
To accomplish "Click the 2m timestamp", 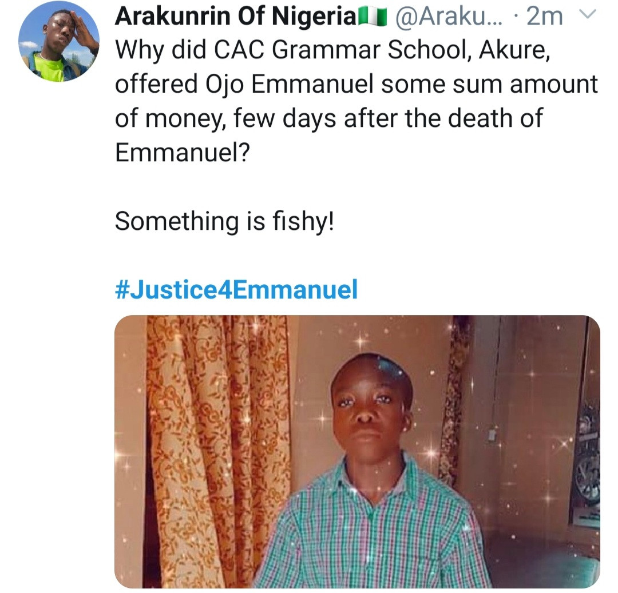I will 544,16.
